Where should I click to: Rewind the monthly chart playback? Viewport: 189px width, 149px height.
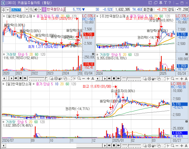(16, 79)
